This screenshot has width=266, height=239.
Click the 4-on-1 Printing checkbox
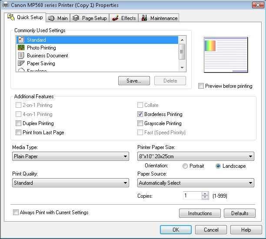pyautogui.click(x=18, y=114)
